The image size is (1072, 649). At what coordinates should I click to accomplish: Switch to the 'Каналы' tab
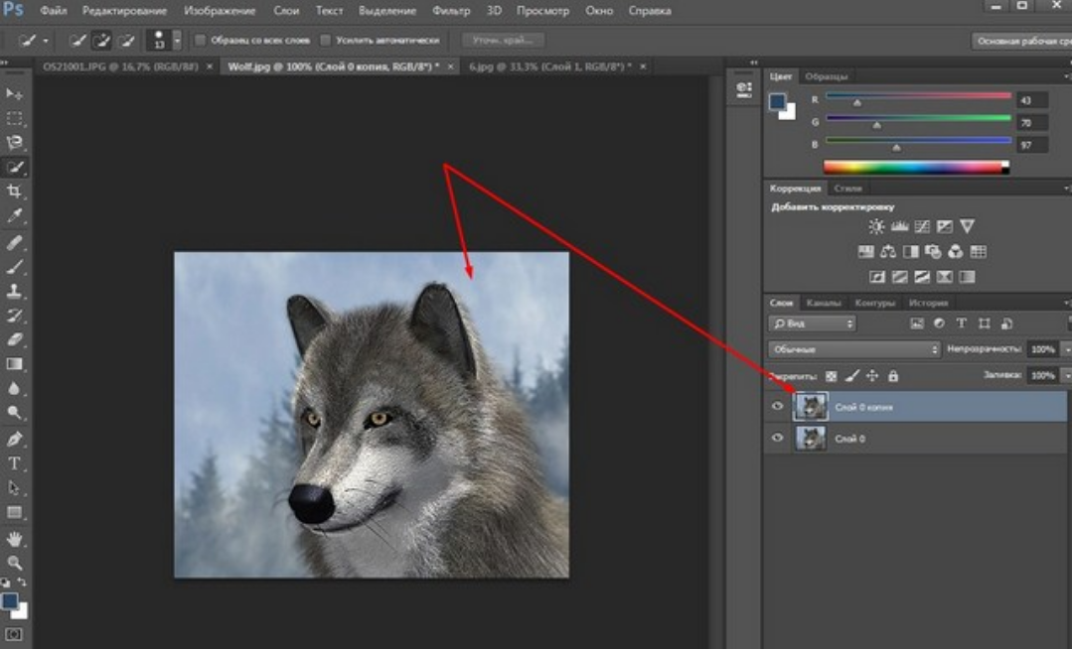pos(824,303)
